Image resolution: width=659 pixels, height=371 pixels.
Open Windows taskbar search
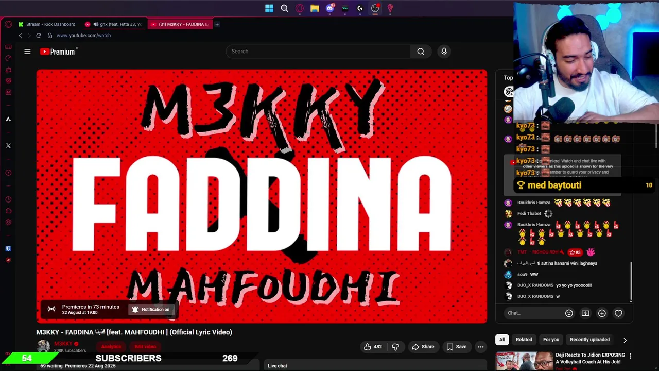click(284, 8)
